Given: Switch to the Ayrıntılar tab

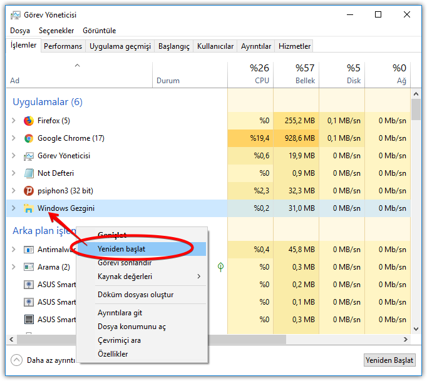Looking at the screenshot, I should [x=256, y=46].
